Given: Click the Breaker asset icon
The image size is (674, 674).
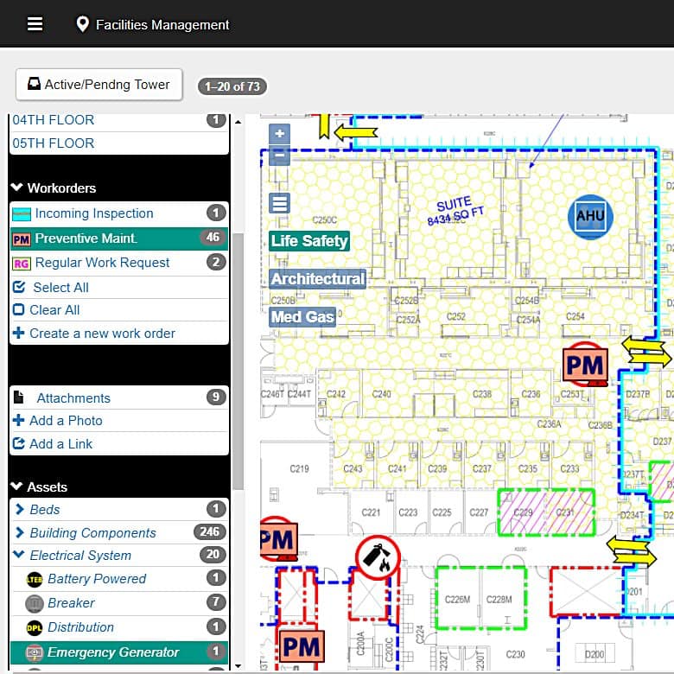Looking at the screenshot, I should pyautogui.click(x=35, y=603).
